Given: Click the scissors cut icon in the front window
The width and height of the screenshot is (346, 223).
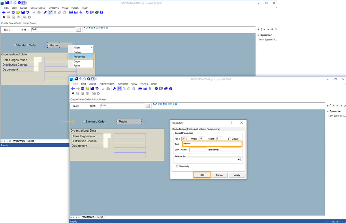Looking at the screenshot, I should pyautogui.click(x=124, y=89).
